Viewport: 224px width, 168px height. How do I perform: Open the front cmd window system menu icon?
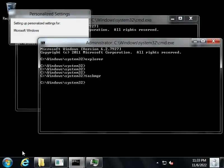[x=43, y=43]
